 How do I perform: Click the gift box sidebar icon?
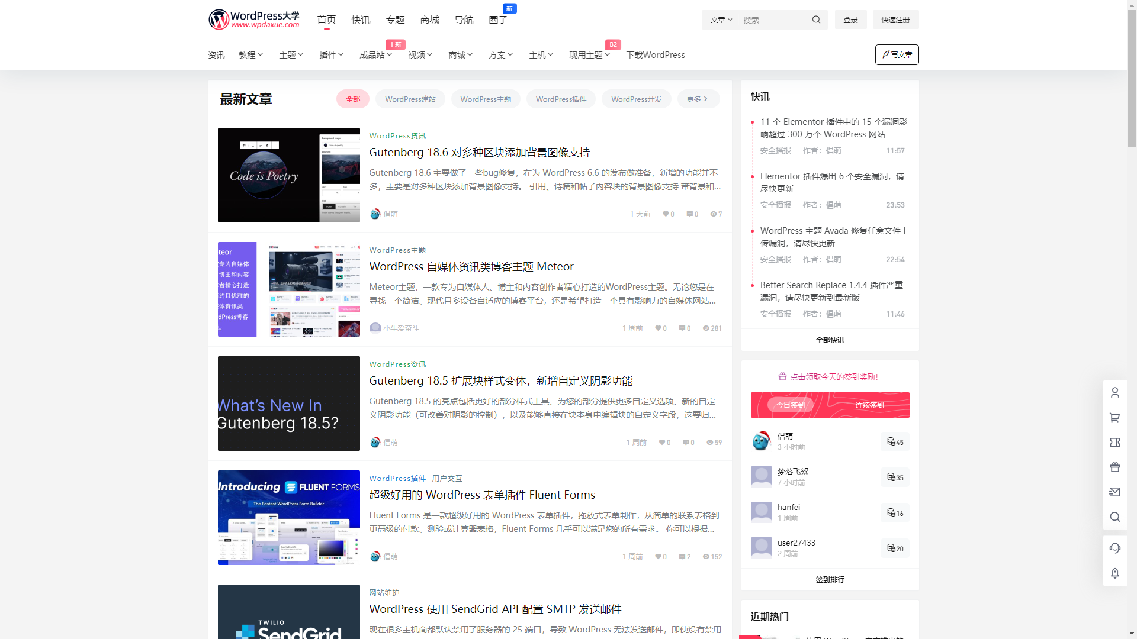pos(1114,467)
